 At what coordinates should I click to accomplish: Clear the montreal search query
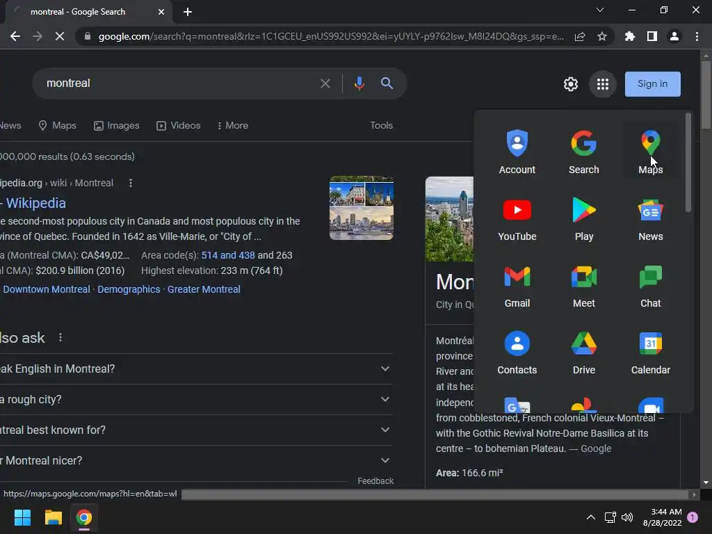(325, 83)
